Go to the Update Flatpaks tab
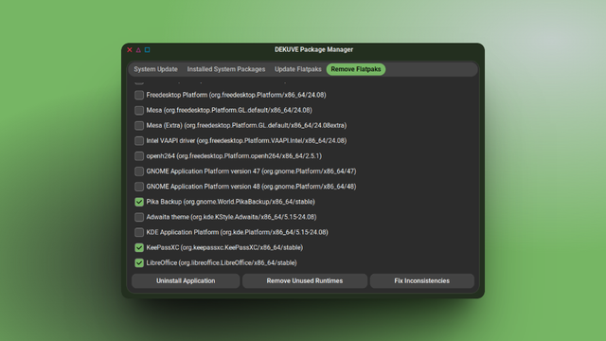This screenshot has width=606, height=341. pyautogui.click(x=297, y=69)
